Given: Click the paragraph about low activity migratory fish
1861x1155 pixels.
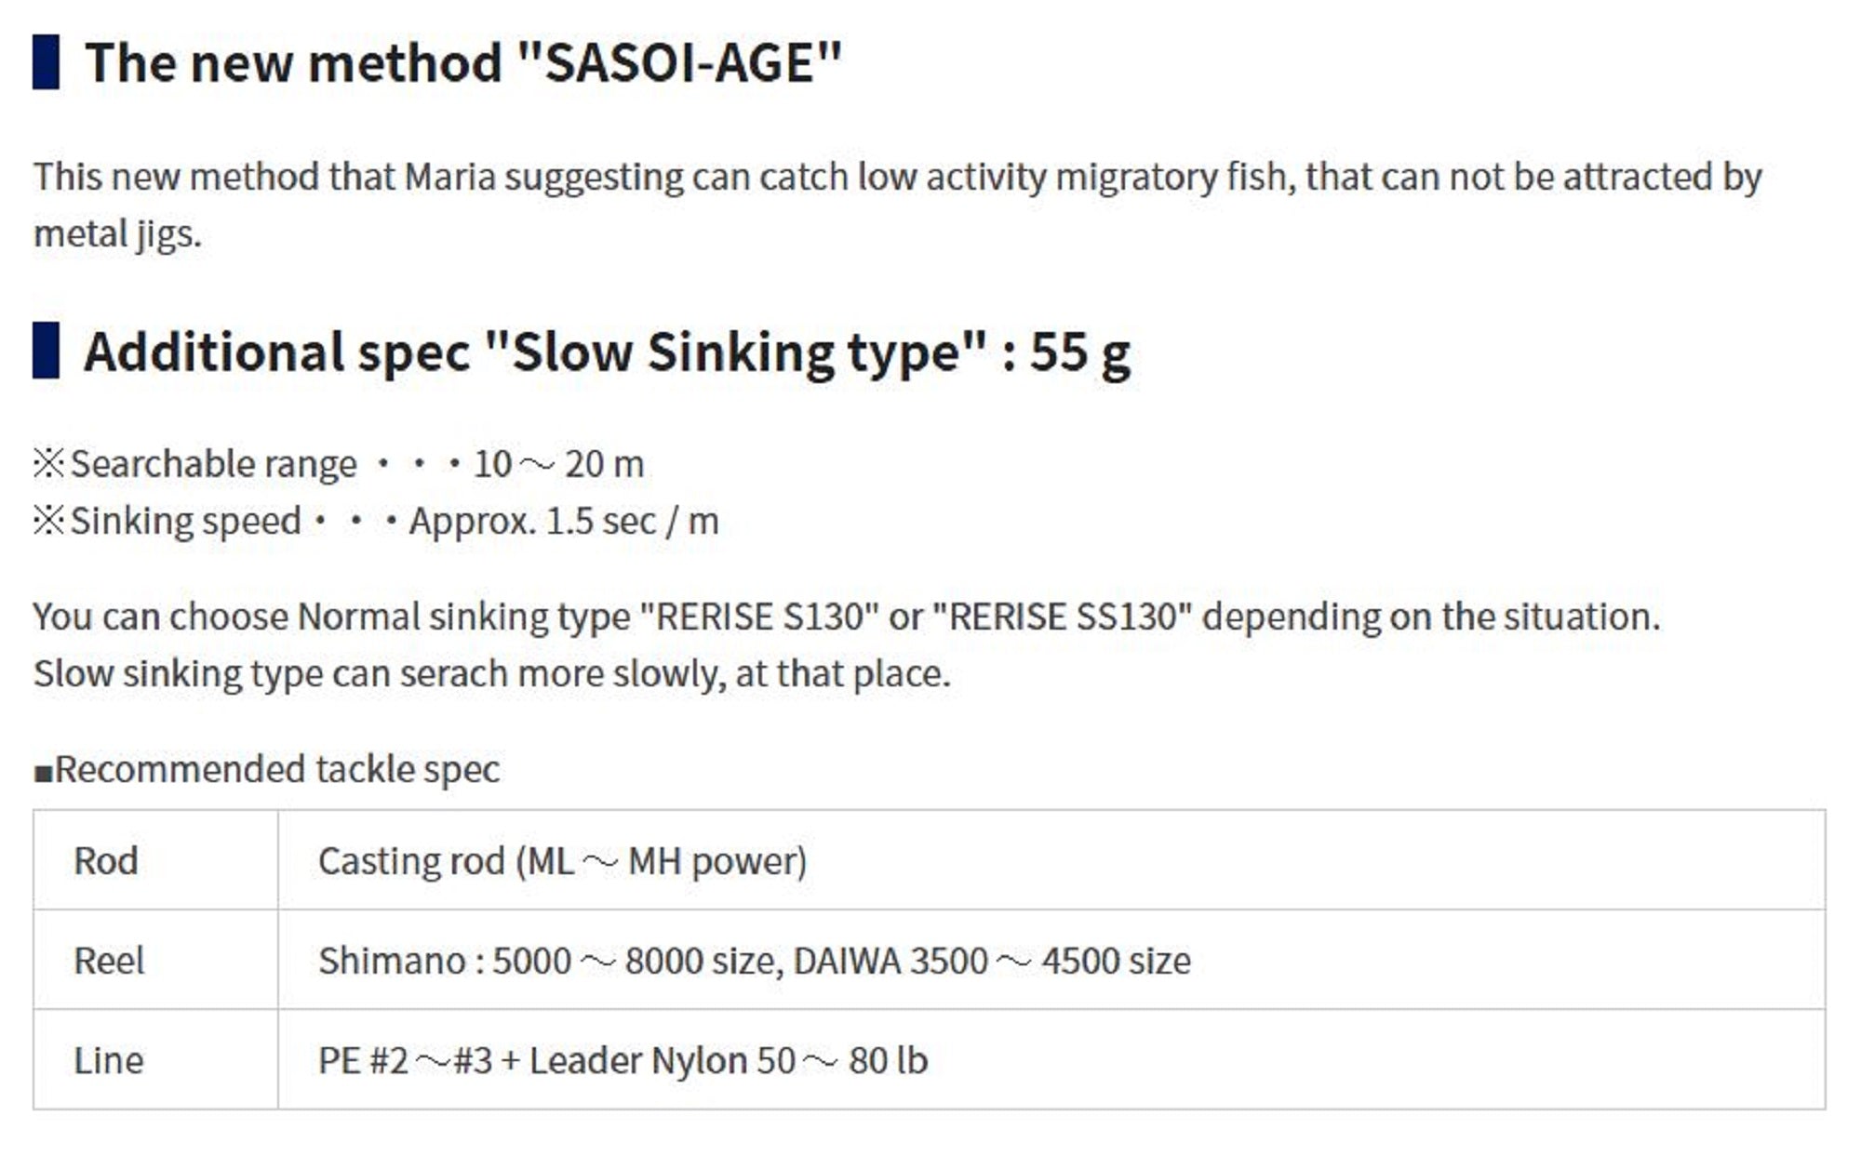Looking at the screenshot, I should click(x=897, y=177).
